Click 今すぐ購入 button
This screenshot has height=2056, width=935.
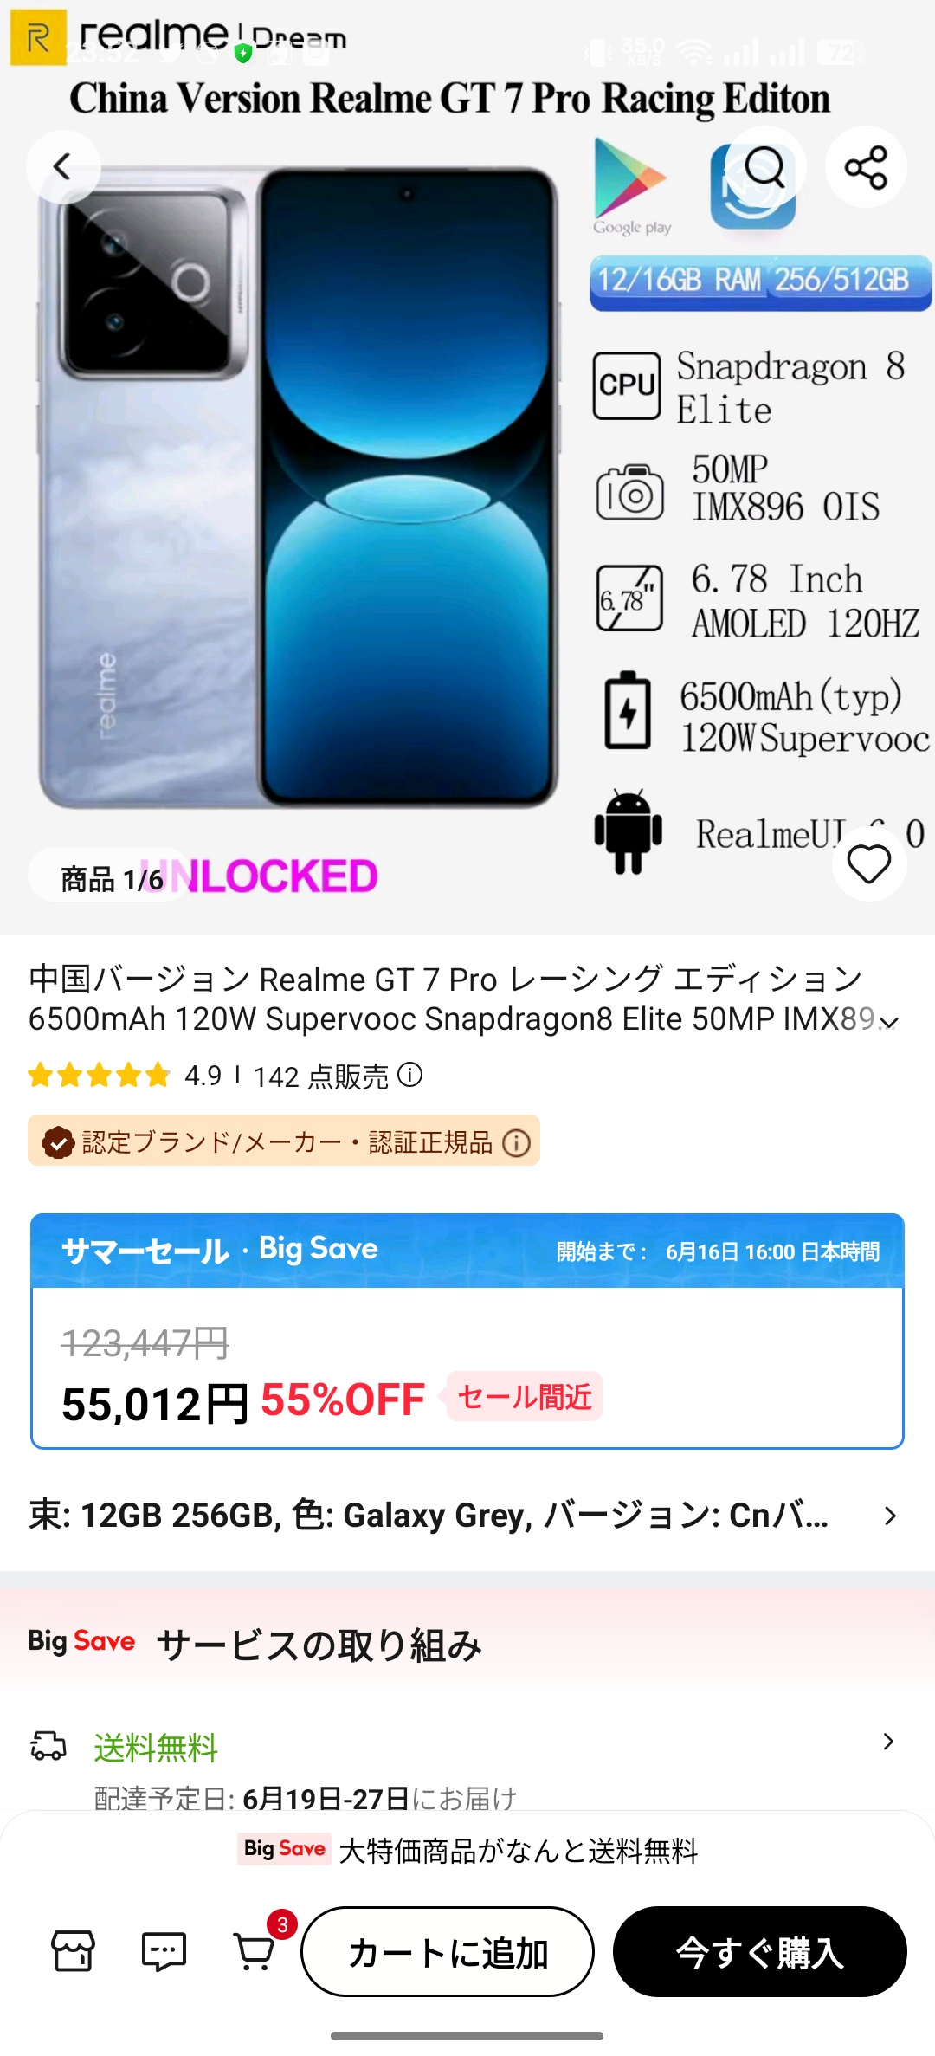[760, 1951]
